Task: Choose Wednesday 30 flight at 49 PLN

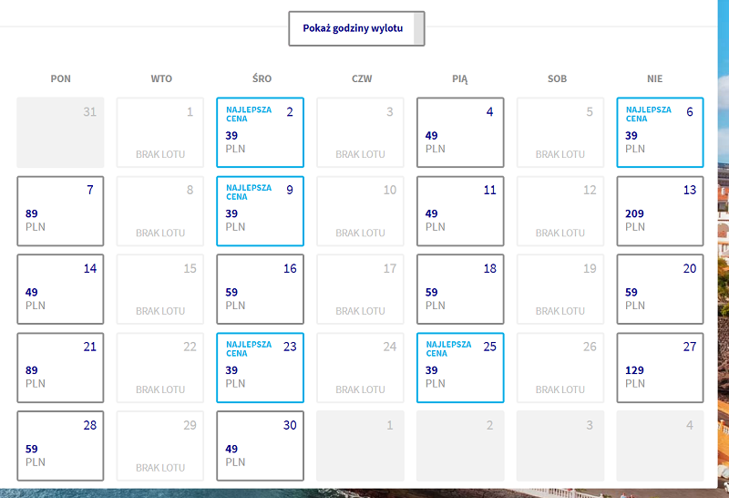Action: pyautogui.click(x=261, y=446)
